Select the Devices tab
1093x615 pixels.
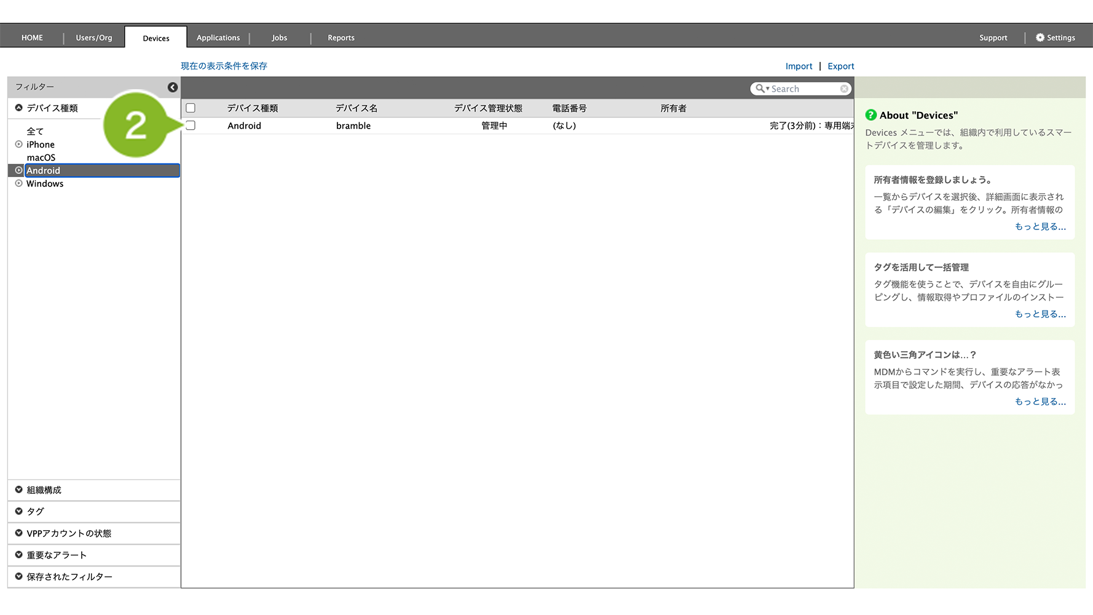tap(156, 38)
